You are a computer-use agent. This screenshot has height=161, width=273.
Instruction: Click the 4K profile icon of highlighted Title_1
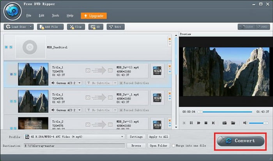pos(157,71)
